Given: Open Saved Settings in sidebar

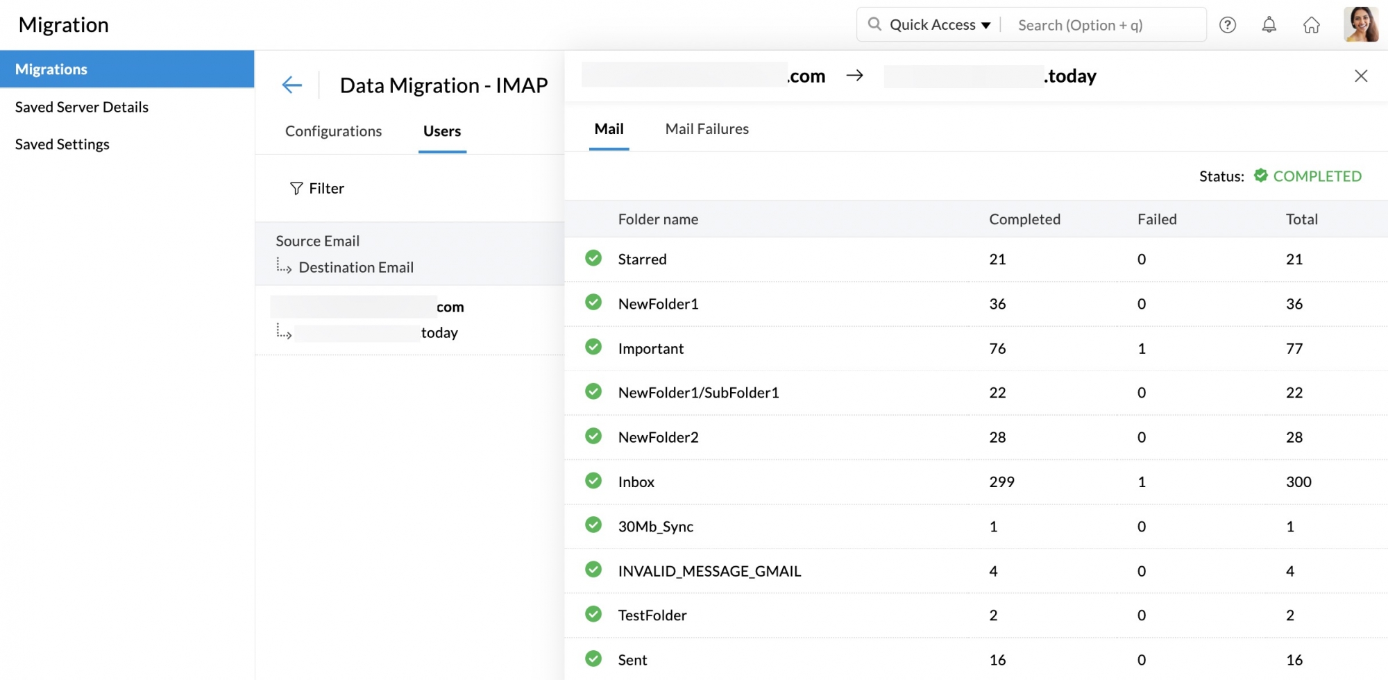Looking at the screenshot, I should pos(62,144).
